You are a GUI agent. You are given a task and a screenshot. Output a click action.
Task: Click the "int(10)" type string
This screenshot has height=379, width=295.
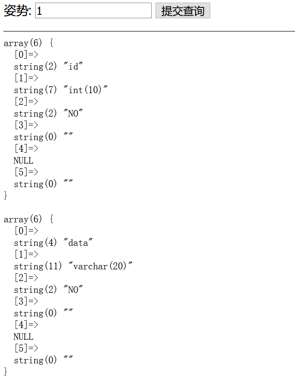85,90
